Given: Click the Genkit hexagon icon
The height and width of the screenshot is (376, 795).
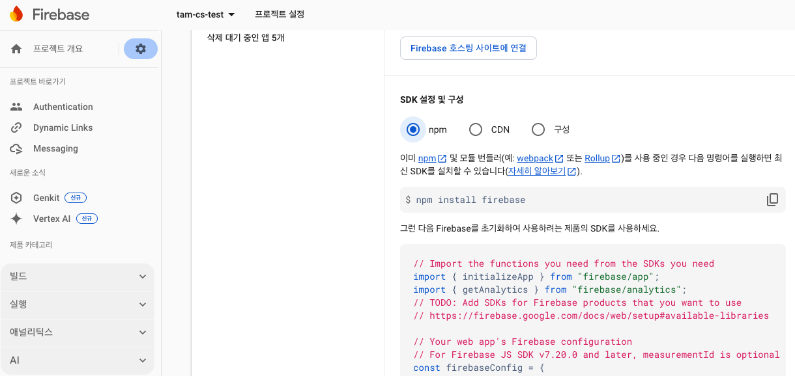Looking at the screenshot, I should click(x=17, y=198).
